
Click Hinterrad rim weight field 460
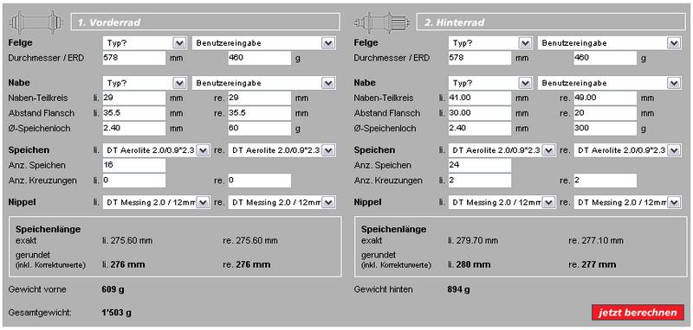605,58
